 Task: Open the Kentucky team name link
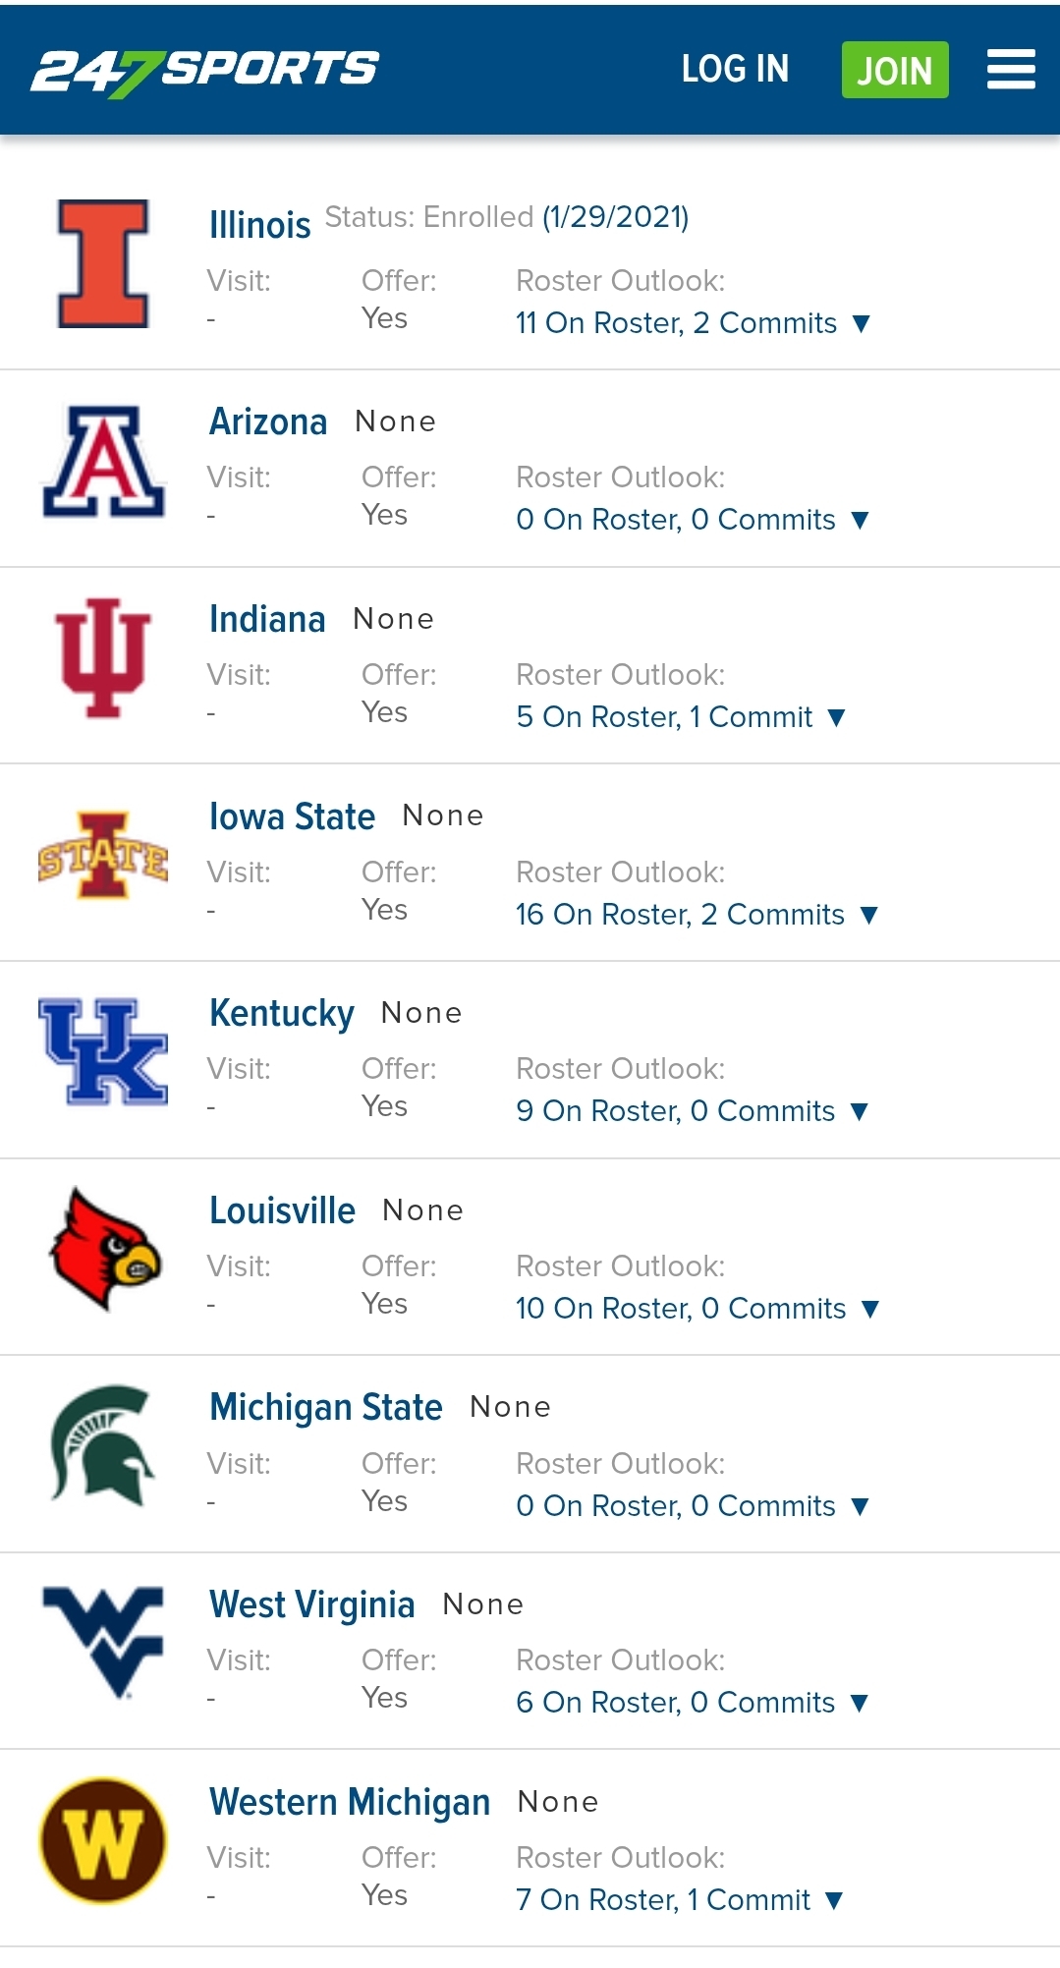click(282, 1013)
